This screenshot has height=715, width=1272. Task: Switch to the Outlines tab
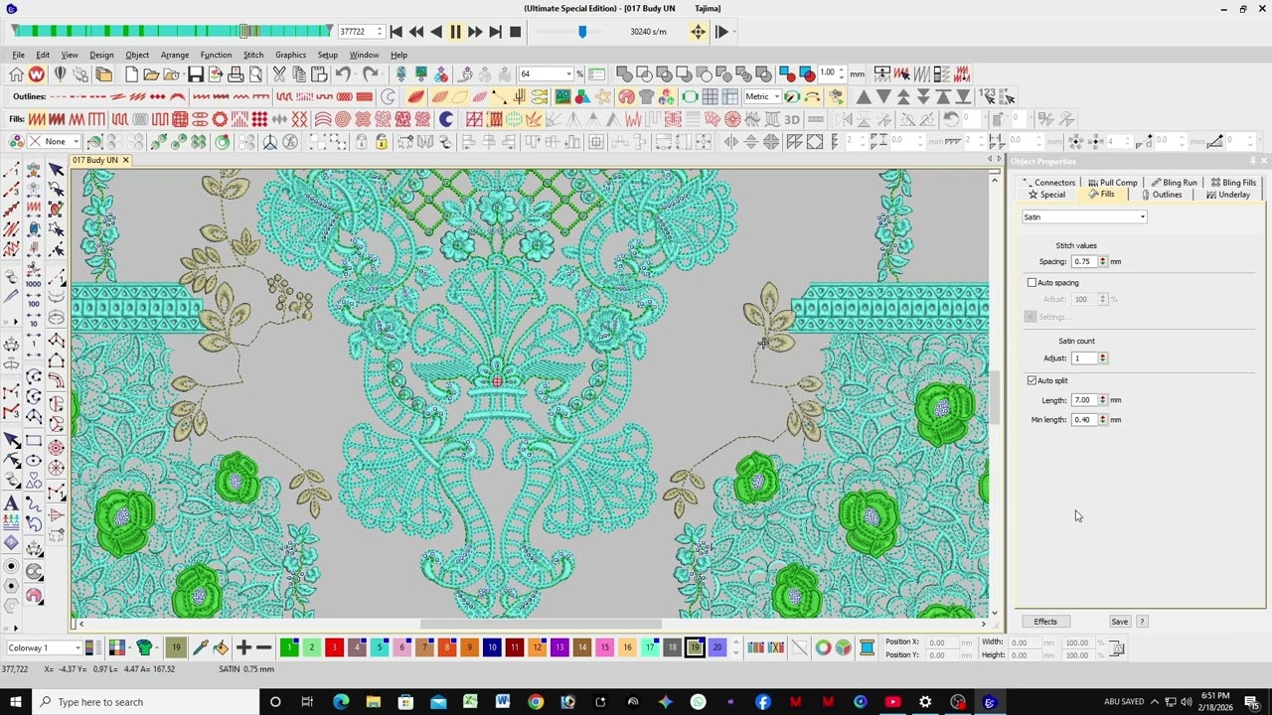click(1161, 195)
